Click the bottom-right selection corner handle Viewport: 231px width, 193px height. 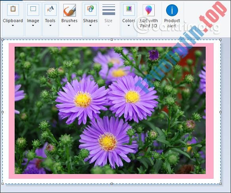tap(220, 184)
